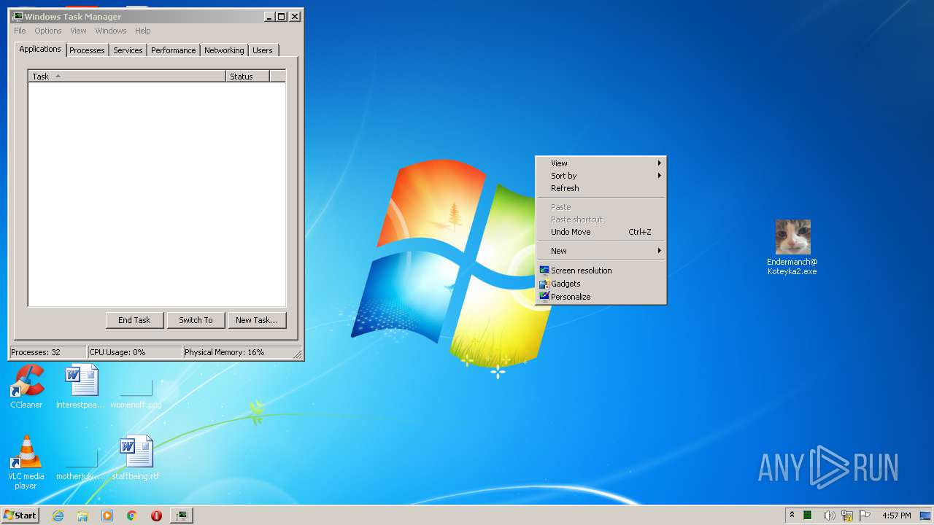Open the Opera browser taskbar icon
Screen dimensions: 934x525
click(156, 516)
